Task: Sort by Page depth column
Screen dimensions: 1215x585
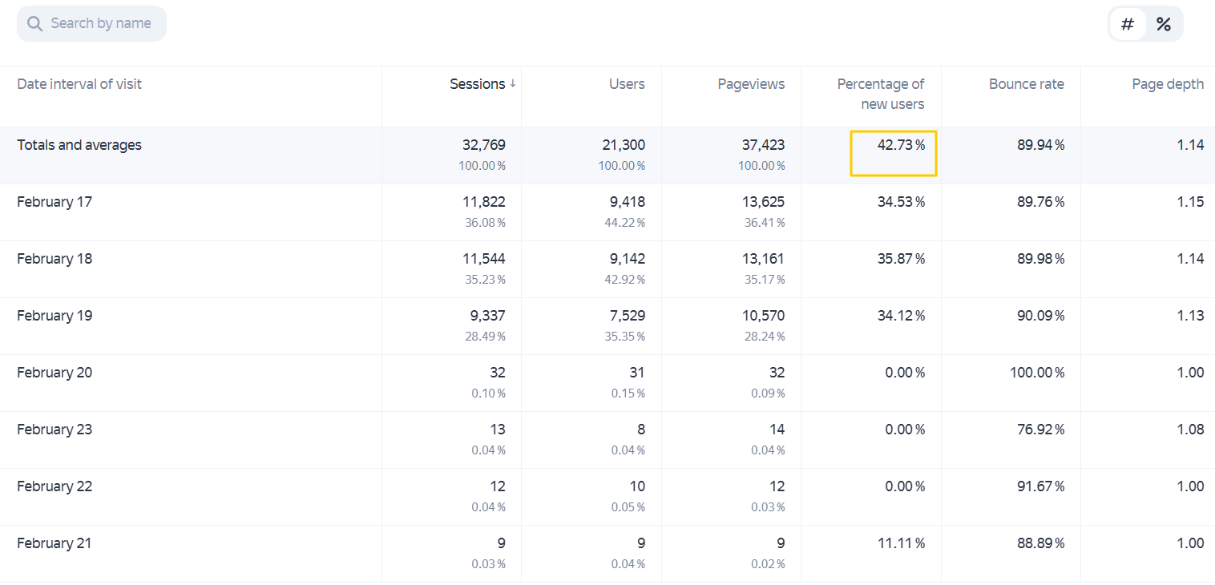Action: click(1168, 84)
